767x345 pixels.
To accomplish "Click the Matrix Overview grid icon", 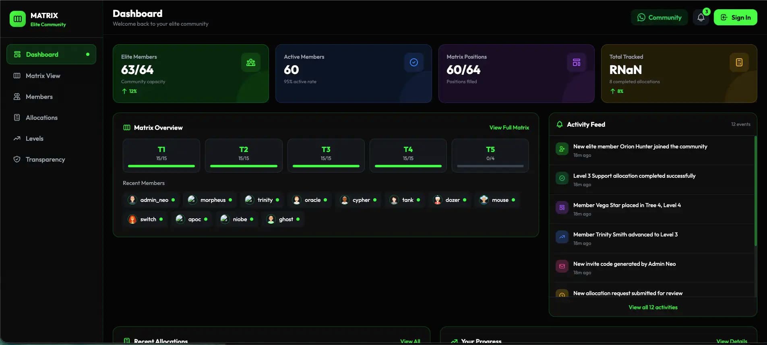I will pyautogui.click(x=127, y=127).
